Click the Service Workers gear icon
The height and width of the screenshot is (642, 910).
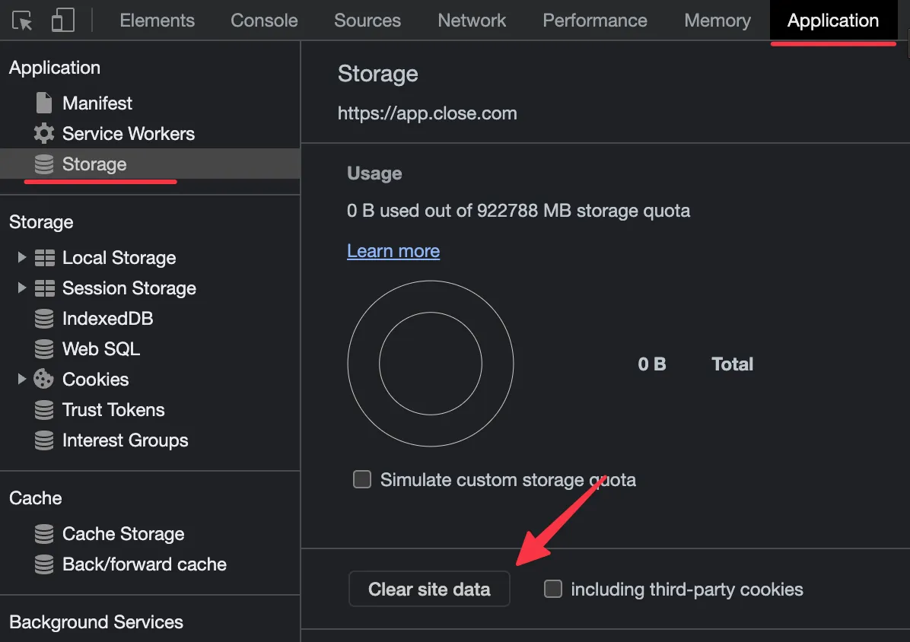pos(44,133)
